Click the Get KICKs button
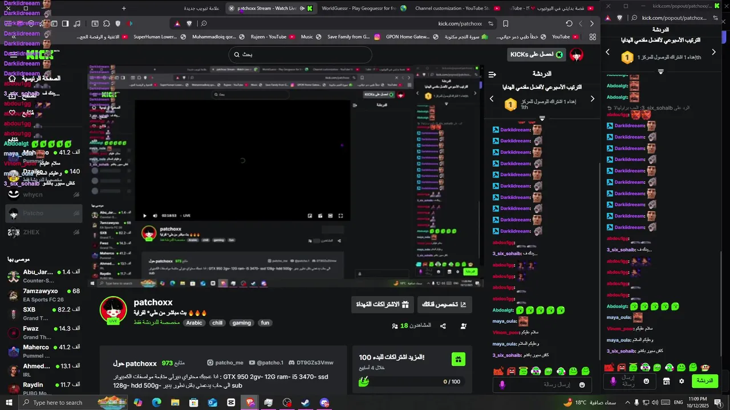This screenshot has width=730, height=410. point(536,54)
